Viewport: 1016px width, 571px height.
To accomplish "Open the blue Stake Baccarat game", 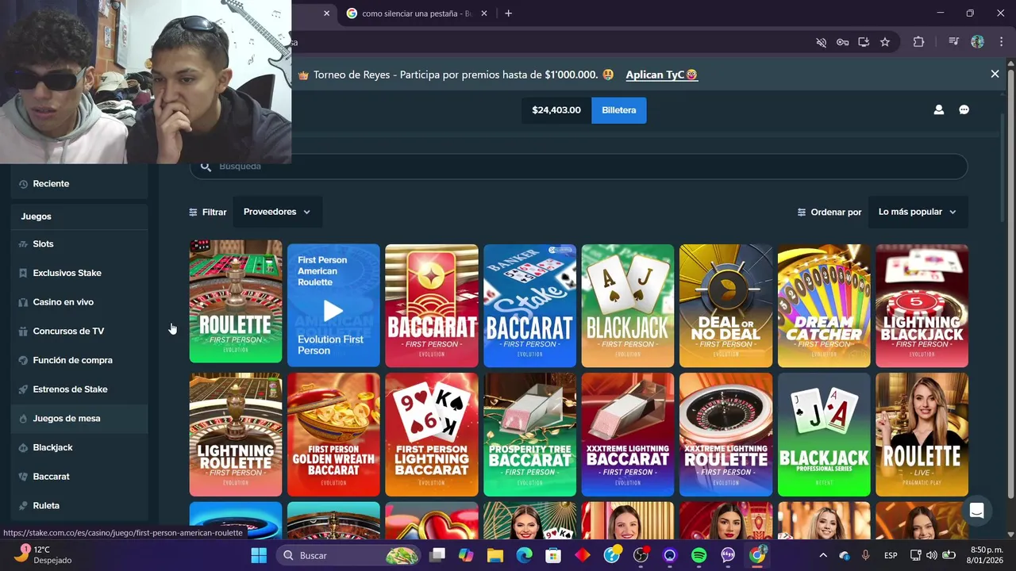I will coord(529,305).
